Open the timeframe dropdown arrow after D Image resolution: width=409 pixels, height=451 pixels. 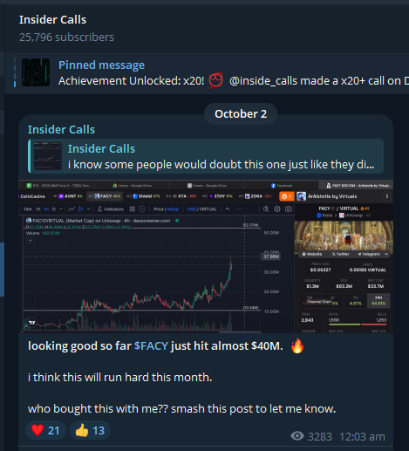tap(61, 209)
